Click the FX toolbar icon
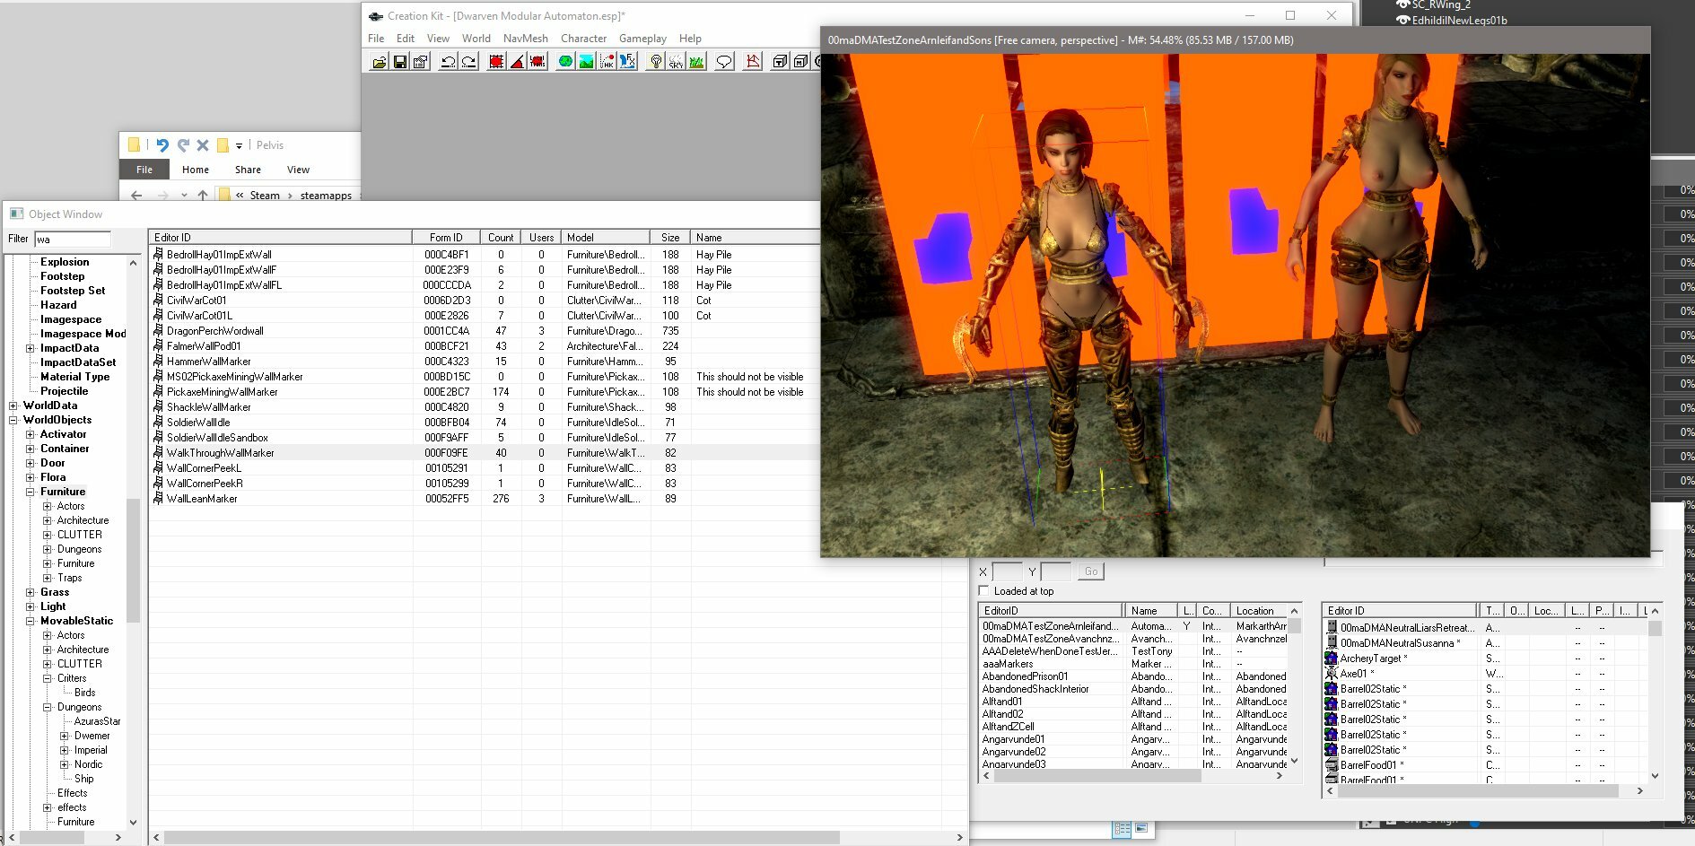Image resolution: width=1695 pixels, height=846 pixels. tap(628, 61)
